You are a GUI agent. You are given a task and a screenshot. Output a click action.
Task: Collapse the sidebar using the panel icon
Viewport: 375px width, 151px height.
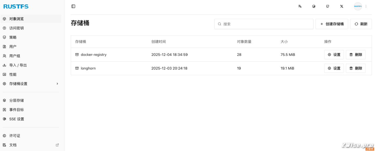tap(73, 6)
